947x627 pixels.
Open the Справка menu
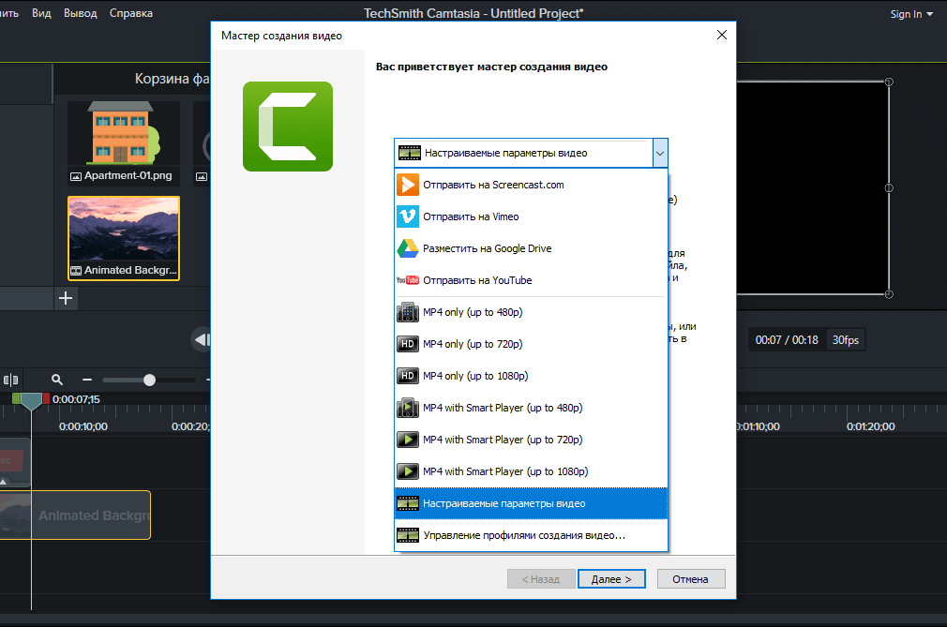coord(131,13)
